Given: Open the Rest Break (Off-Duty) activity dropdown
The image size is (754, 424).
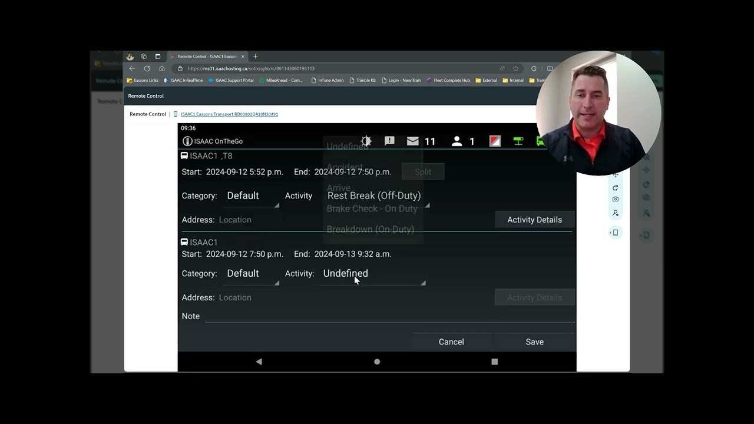Looking at the screenshot, I should (x=377, y=196).
